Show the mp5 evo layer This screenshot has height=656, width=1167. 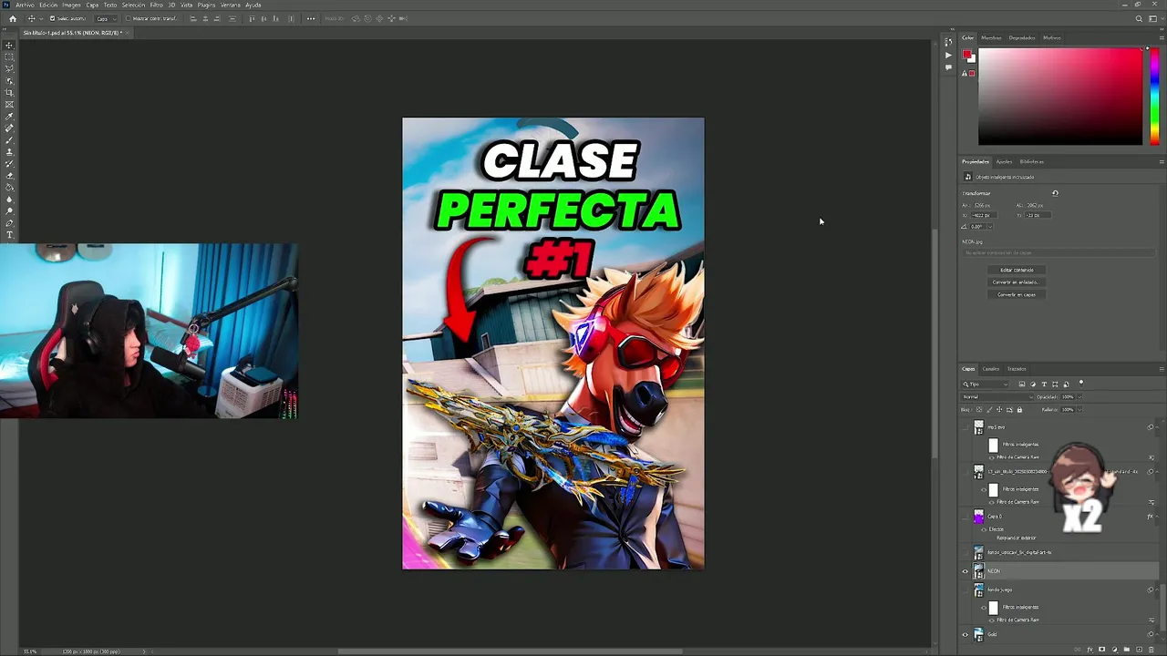965,427
